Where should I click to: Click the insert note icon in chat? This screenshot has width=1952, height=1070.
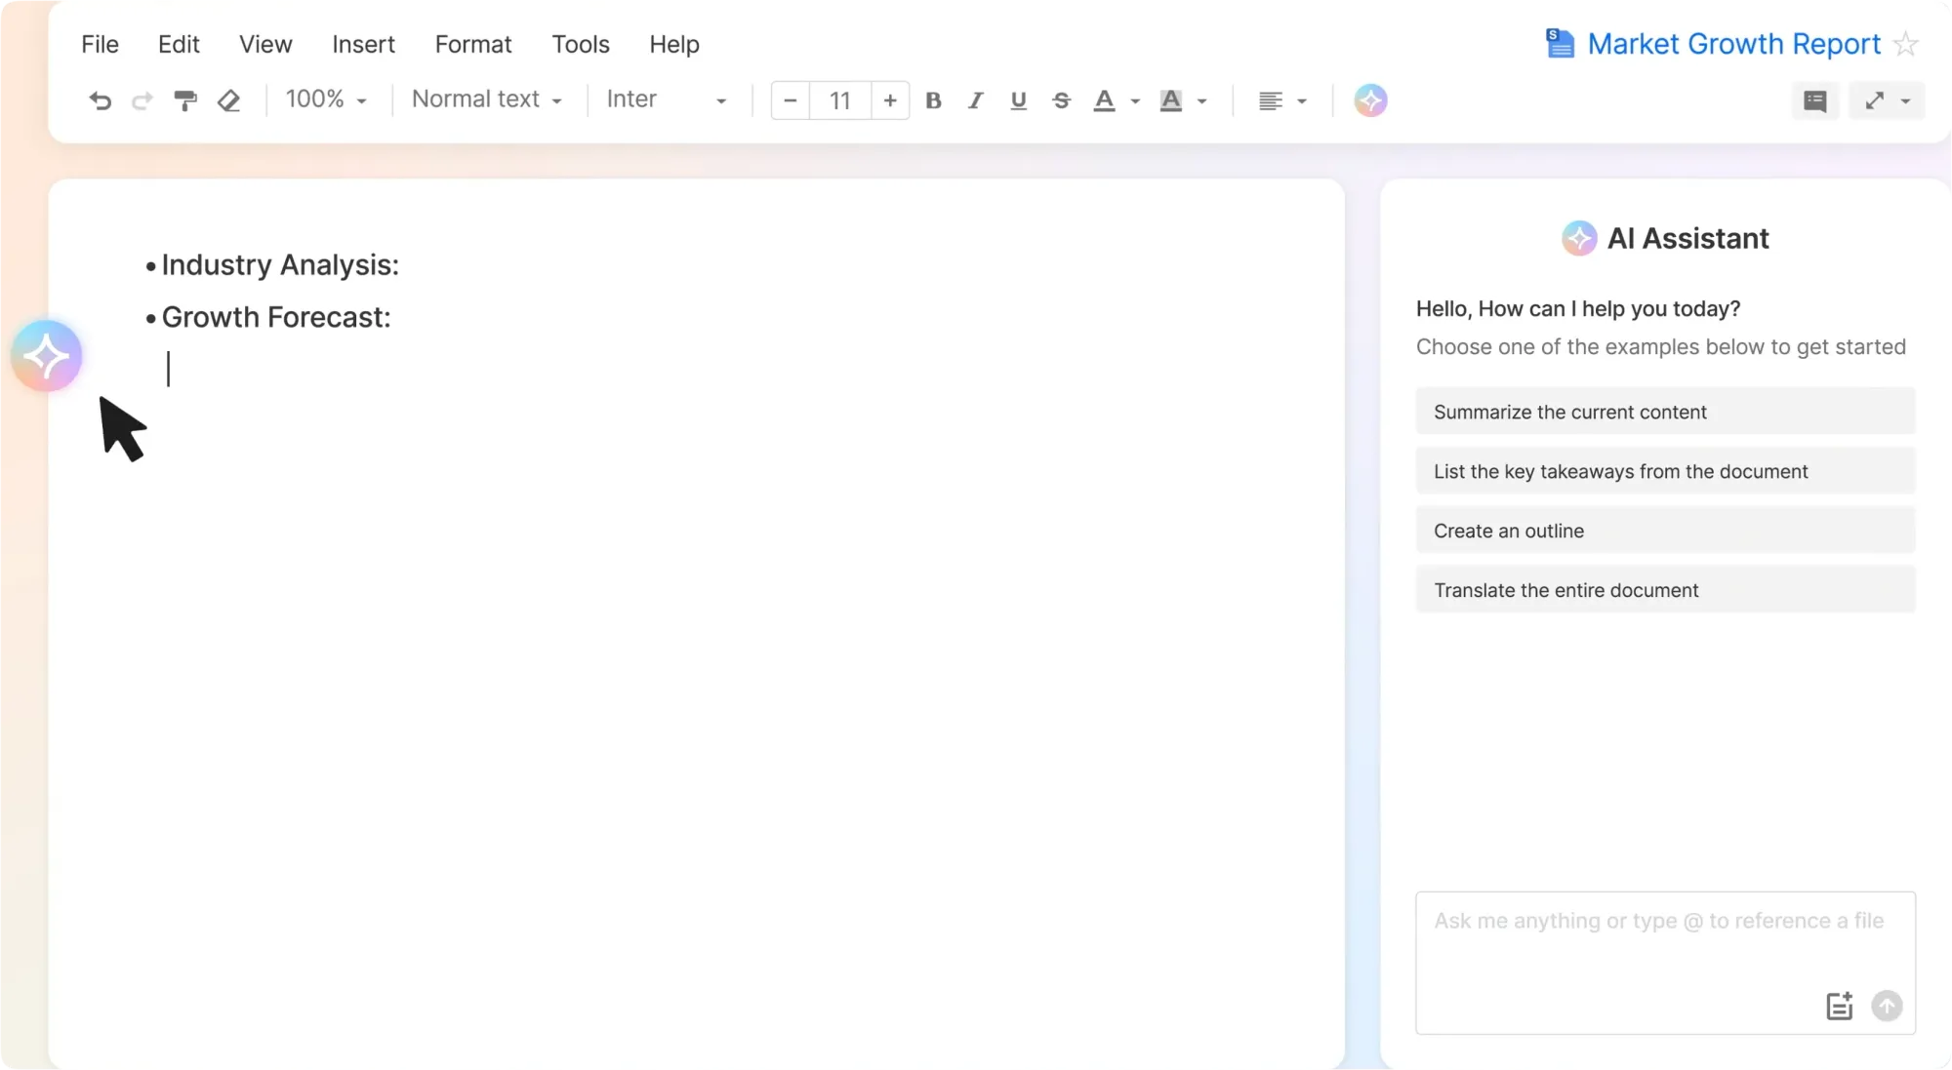[x=1840, y=1006]
